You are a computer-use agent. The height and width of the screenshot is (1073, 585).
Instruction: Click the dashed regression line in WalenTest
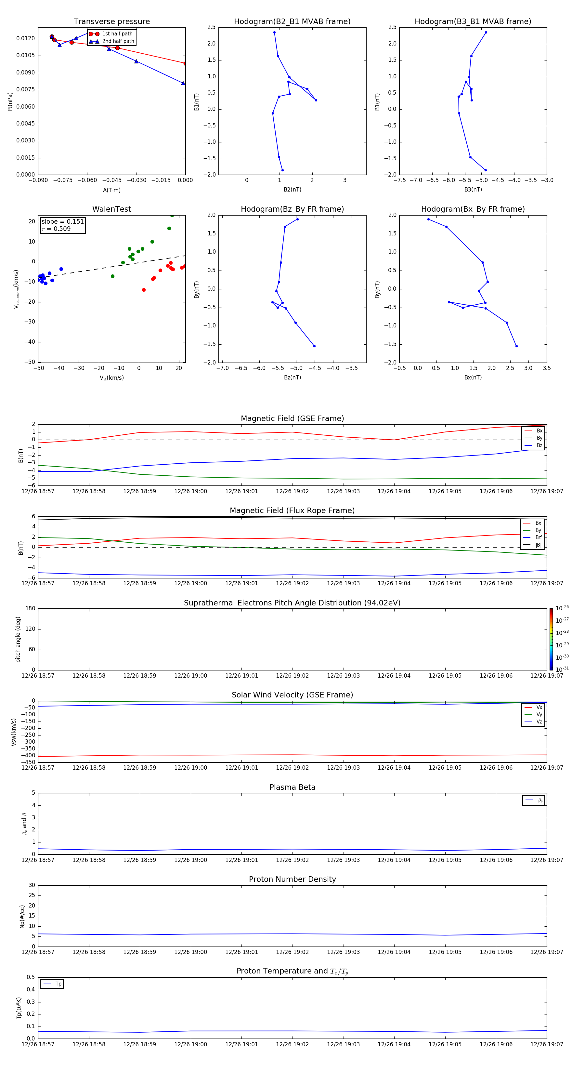click(111, 266)
